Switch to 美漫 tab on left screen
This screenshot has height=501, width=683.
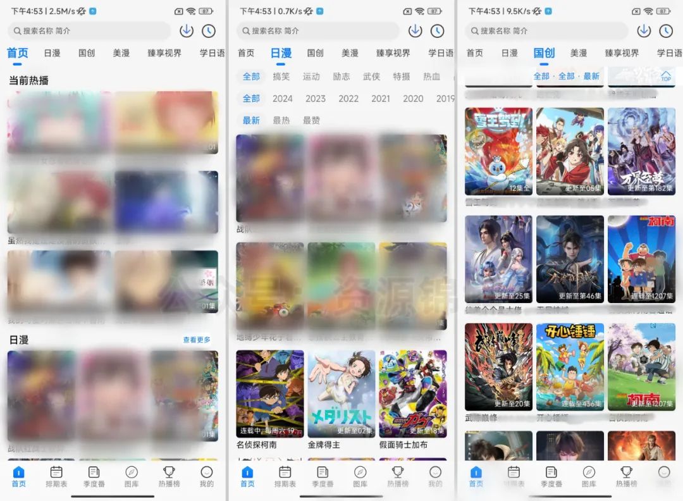(121, 53)
